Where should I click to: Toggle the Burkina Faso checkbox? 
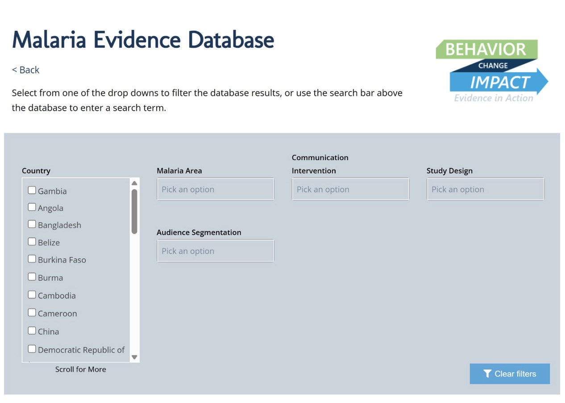click(32, 259)
